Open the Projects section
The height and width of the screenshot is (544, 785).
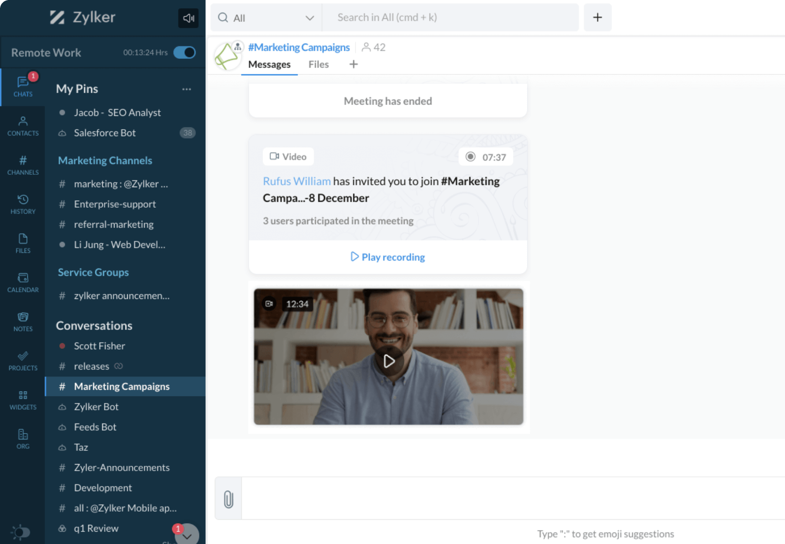pyautogui.click(x=23, y=360)
